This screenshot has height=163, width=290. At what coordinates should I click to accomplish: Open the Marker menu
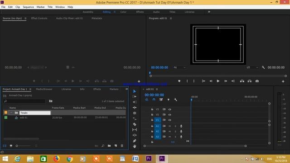[x=40, y=7]
